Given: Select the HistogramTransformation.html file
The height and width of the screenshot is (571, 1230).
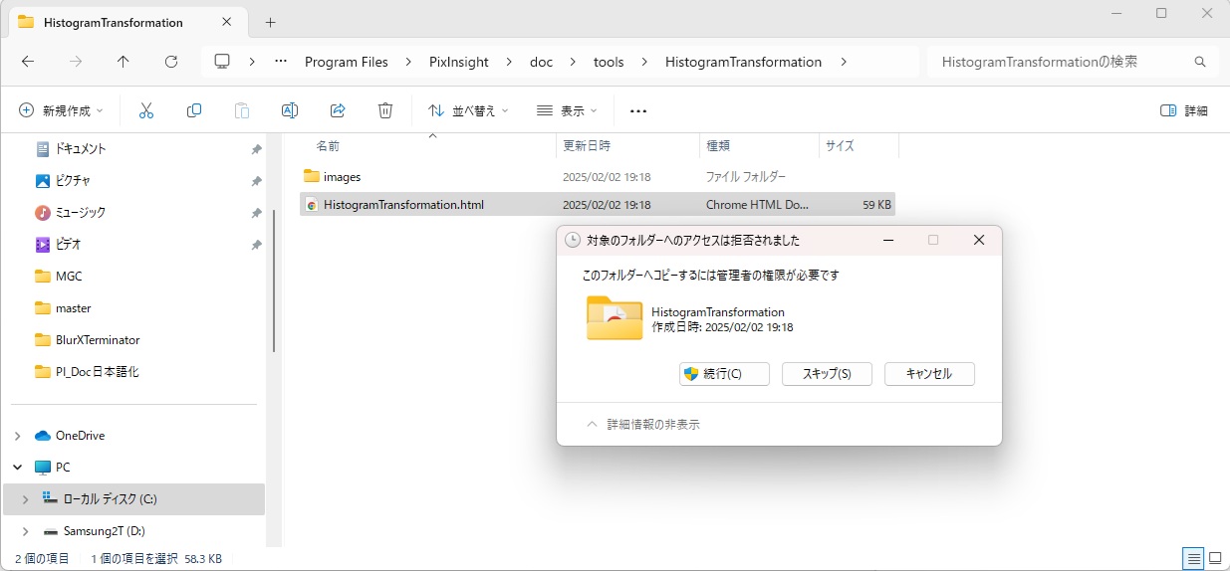Looking at the screenshot, I should 598,205.
